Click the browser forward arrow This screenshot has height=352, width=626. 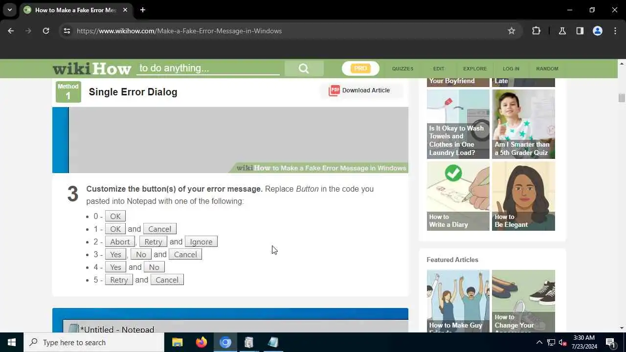point(28,31)
